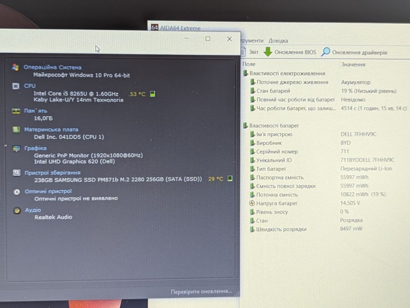Select the Унікальний ID row
Image resolution: width=410 pixels, height=308 pixels.
[322, 160]
